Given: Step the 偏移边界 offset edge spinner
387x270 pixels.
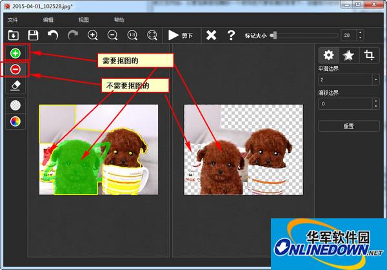Looking at the screenshot, I should click(375, 103).
